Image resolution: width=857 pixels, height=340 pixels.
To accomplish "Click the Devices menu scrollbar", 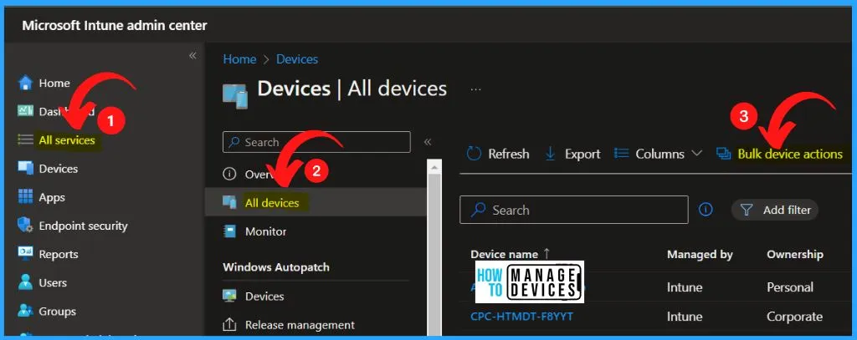I will (434, 253).
